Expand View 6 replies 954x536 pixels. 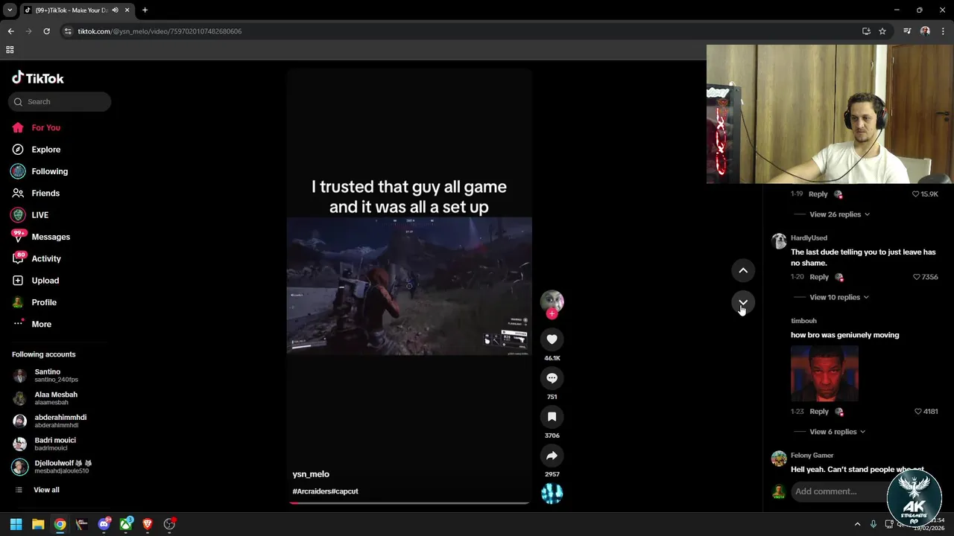pos(838,432)
